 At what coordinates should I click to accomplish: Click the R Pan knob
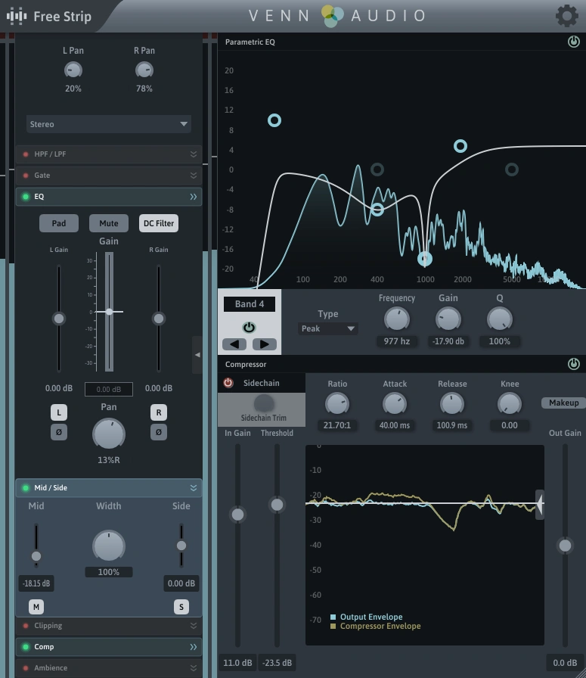(x=144, y=70)
